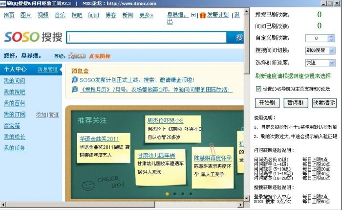Click the horizontal scrollbar thumb
This screenshot has width=342, height=210.
point(80,205)
